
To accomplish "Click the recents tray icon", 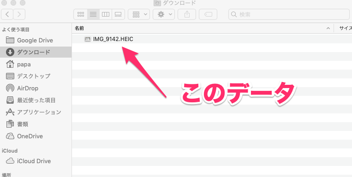I will pyautogui.click(x=10, y=100).
